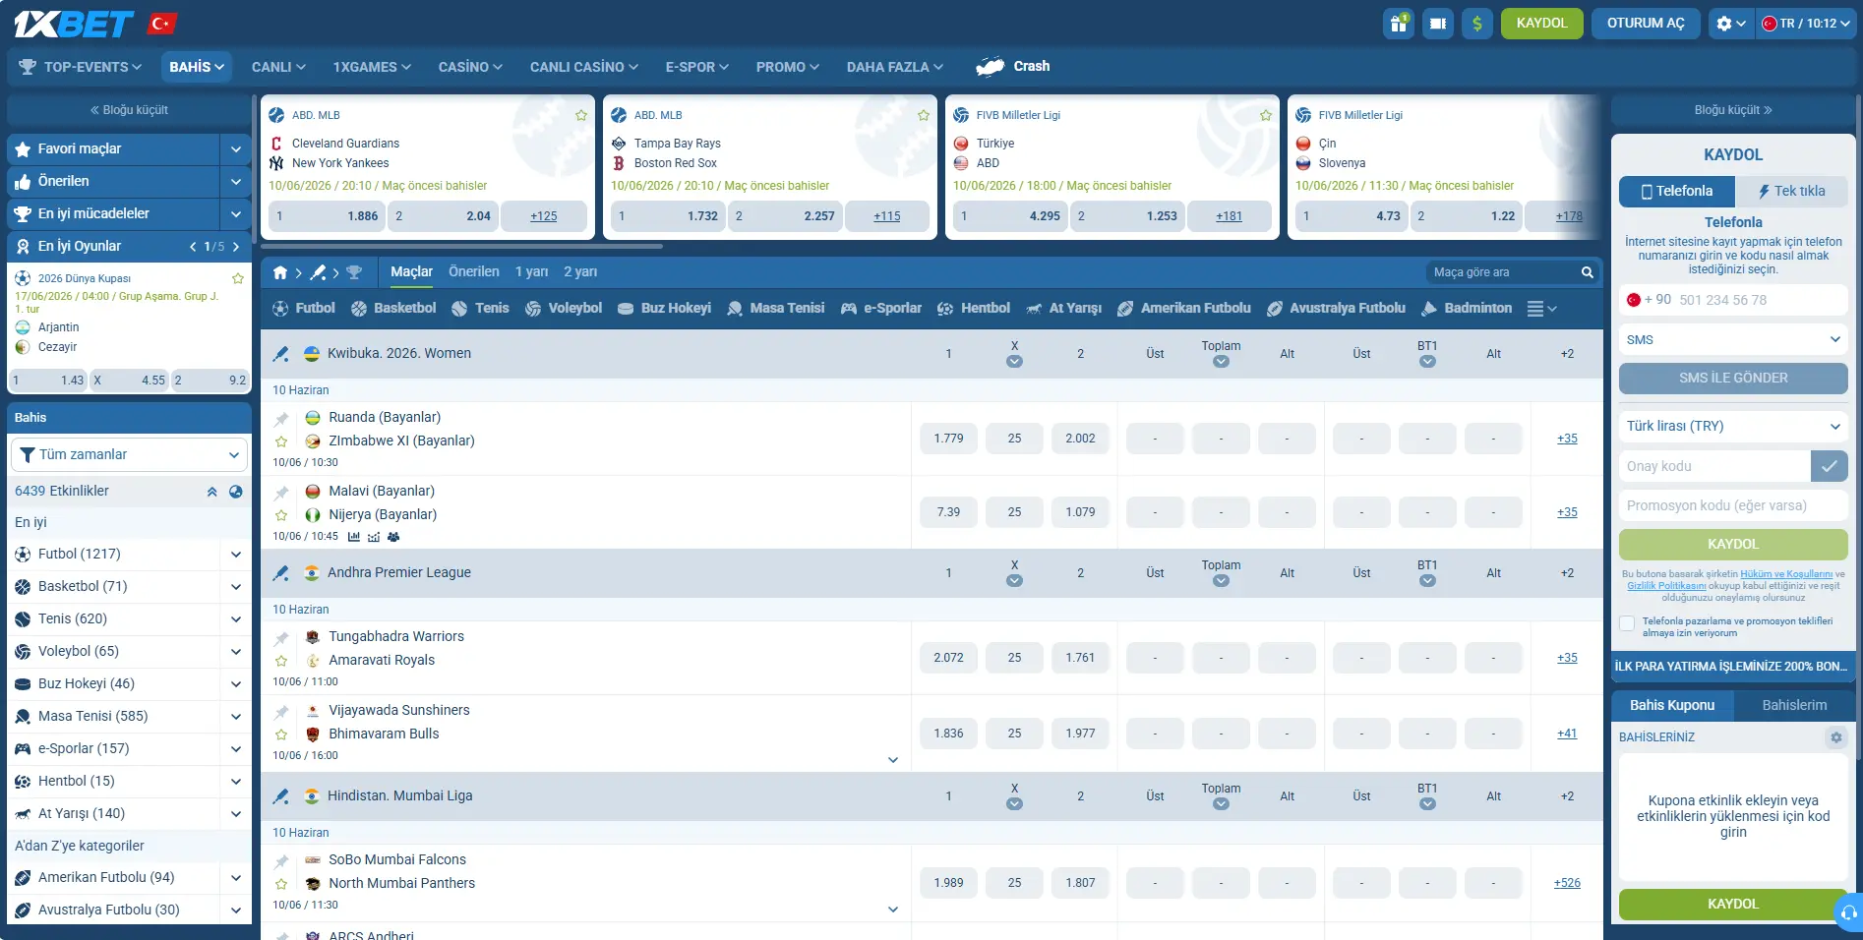Screen dimensions: 1863x940
Task: Open the Hüküm ve Koşulları link
Action: pos(1786,574)
